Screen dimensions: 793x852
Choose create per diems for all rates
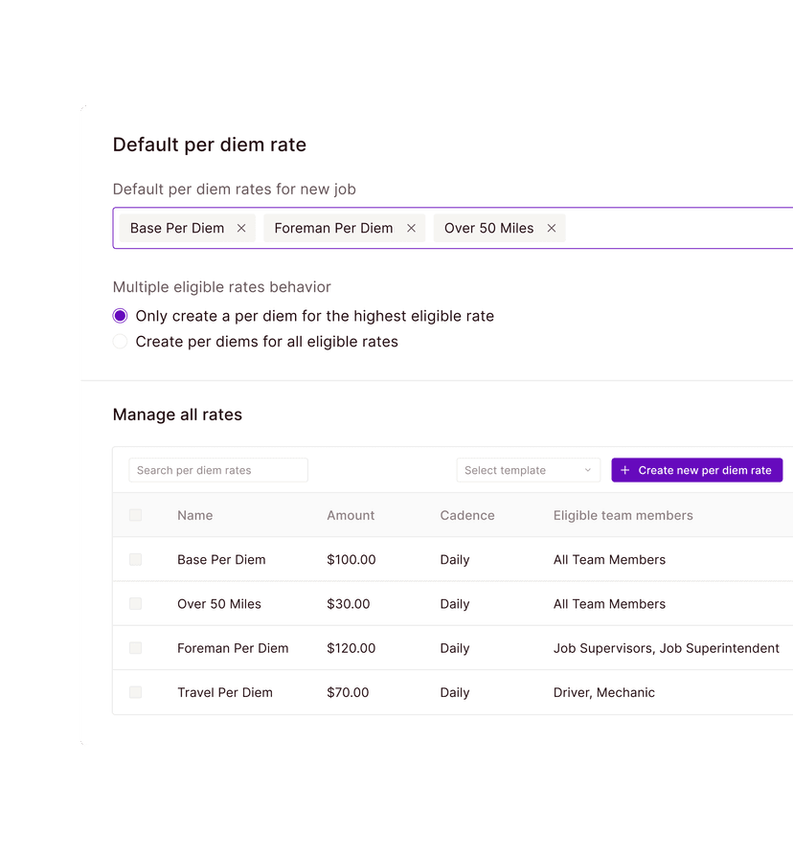121,342
